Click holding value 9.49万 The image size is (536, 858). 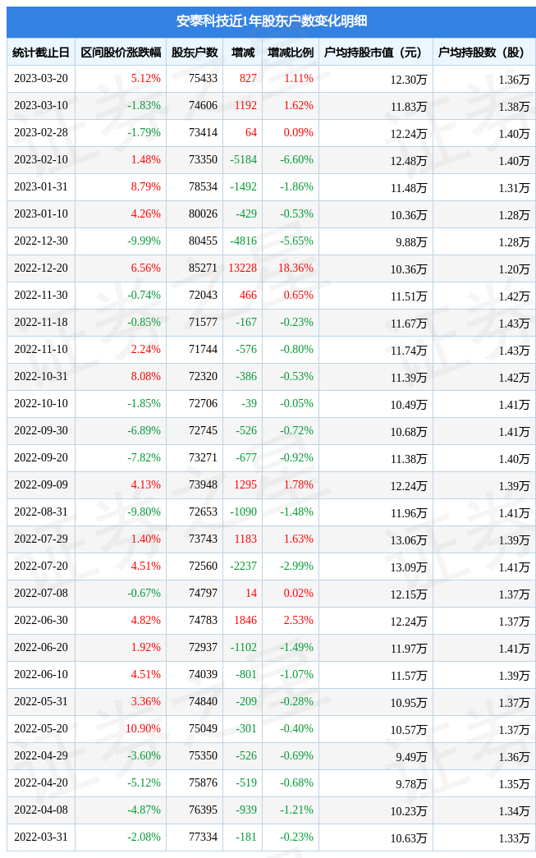(x=411, y=757)
